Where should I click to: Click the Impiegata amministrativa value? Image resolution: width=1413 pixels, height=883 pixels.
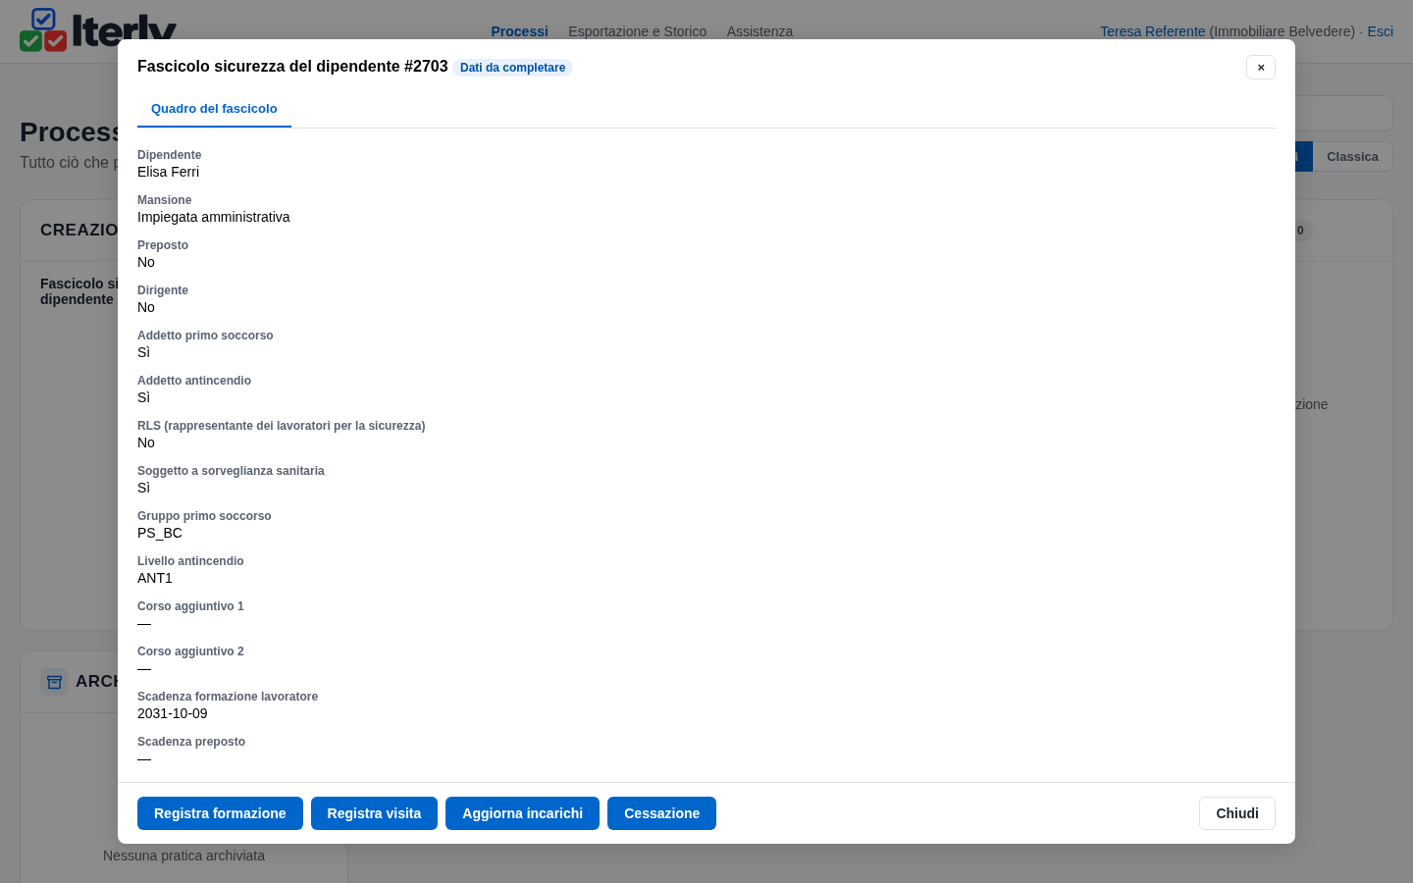[x=213, y=217]
